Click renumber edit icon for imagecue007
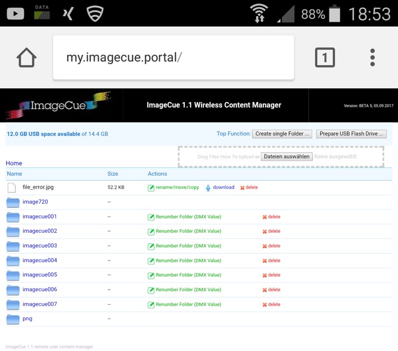398x351 pixels. [x=151, y=305]
